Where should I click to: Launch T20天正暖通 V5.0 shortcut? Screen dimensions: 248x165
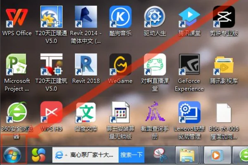(51, 17)
